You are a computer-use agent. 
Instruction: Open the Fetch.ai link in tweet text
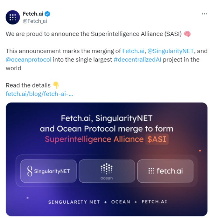point(132,51)
